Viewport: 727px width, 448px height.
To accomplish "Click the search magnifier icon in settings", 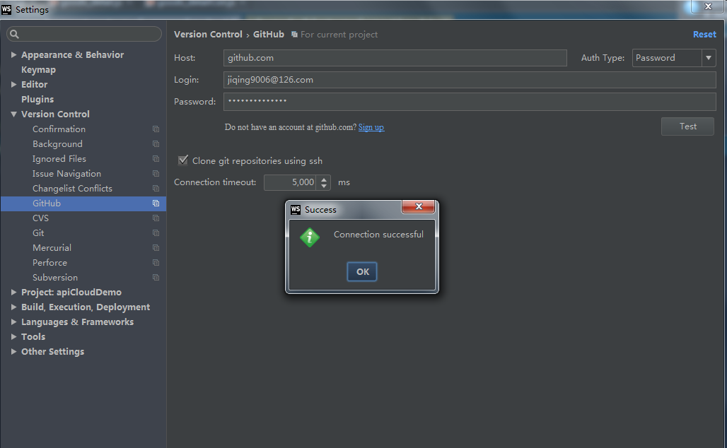I will coord(14,34).
